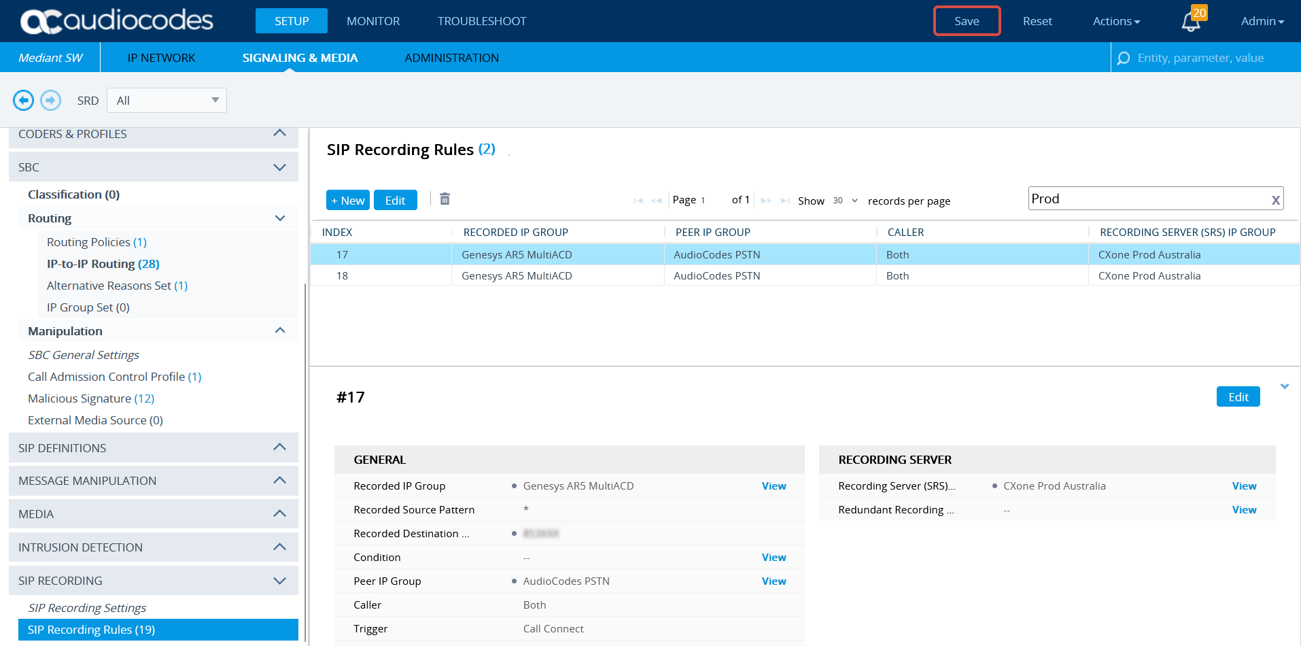Delete rule using the trash icon

point(445,199)
